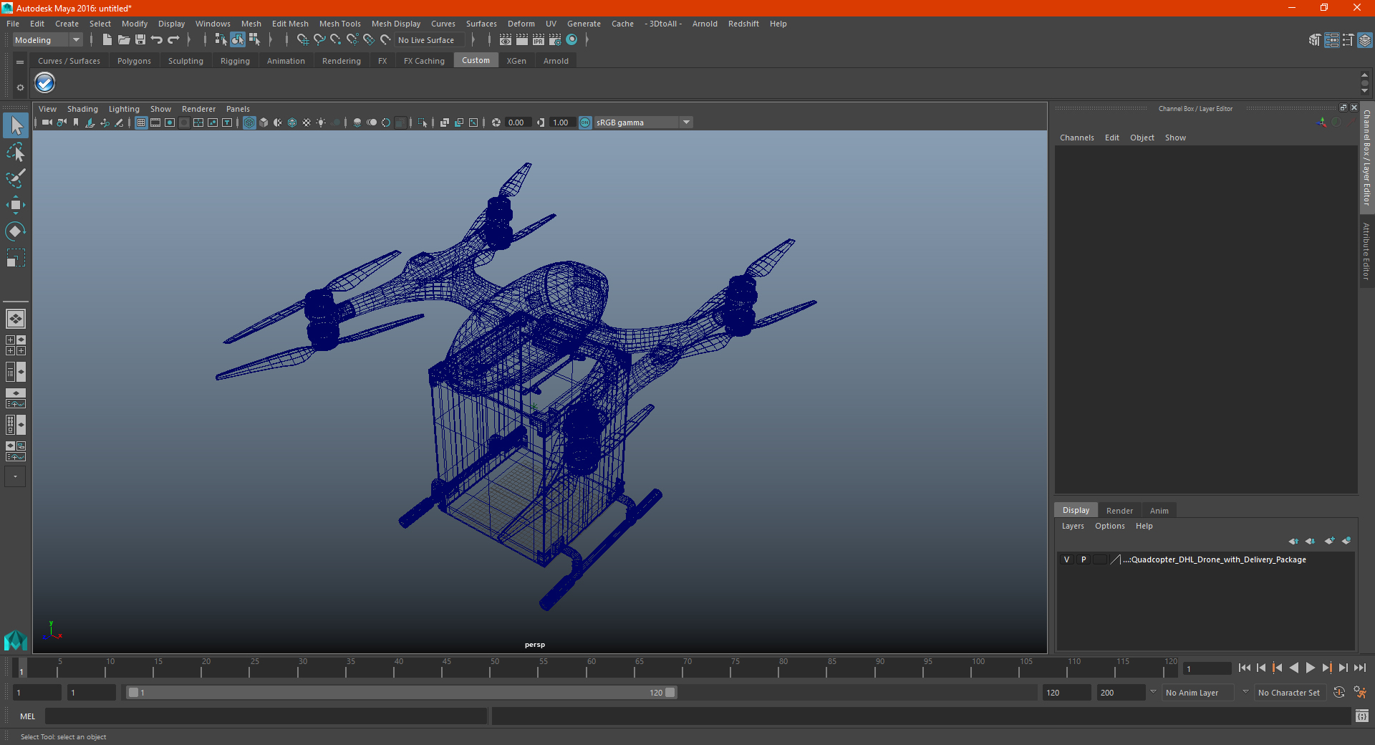
Task: Click the animation end time field 200
Action: [1121, 693]
